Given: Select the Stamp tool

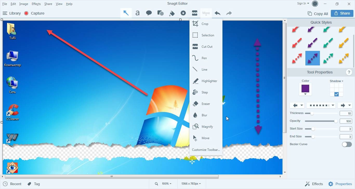Looking at the screenshot, I should [183, 13].
